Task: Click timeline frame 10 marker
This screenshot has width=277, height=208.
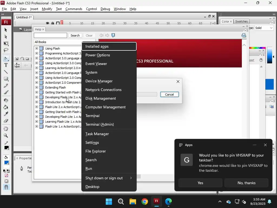Action: [x=81, y=23]
